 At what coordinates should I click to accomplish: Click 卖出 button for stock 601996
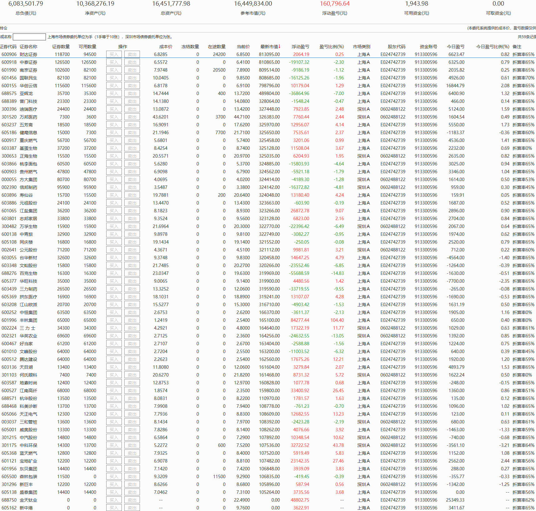132,320
